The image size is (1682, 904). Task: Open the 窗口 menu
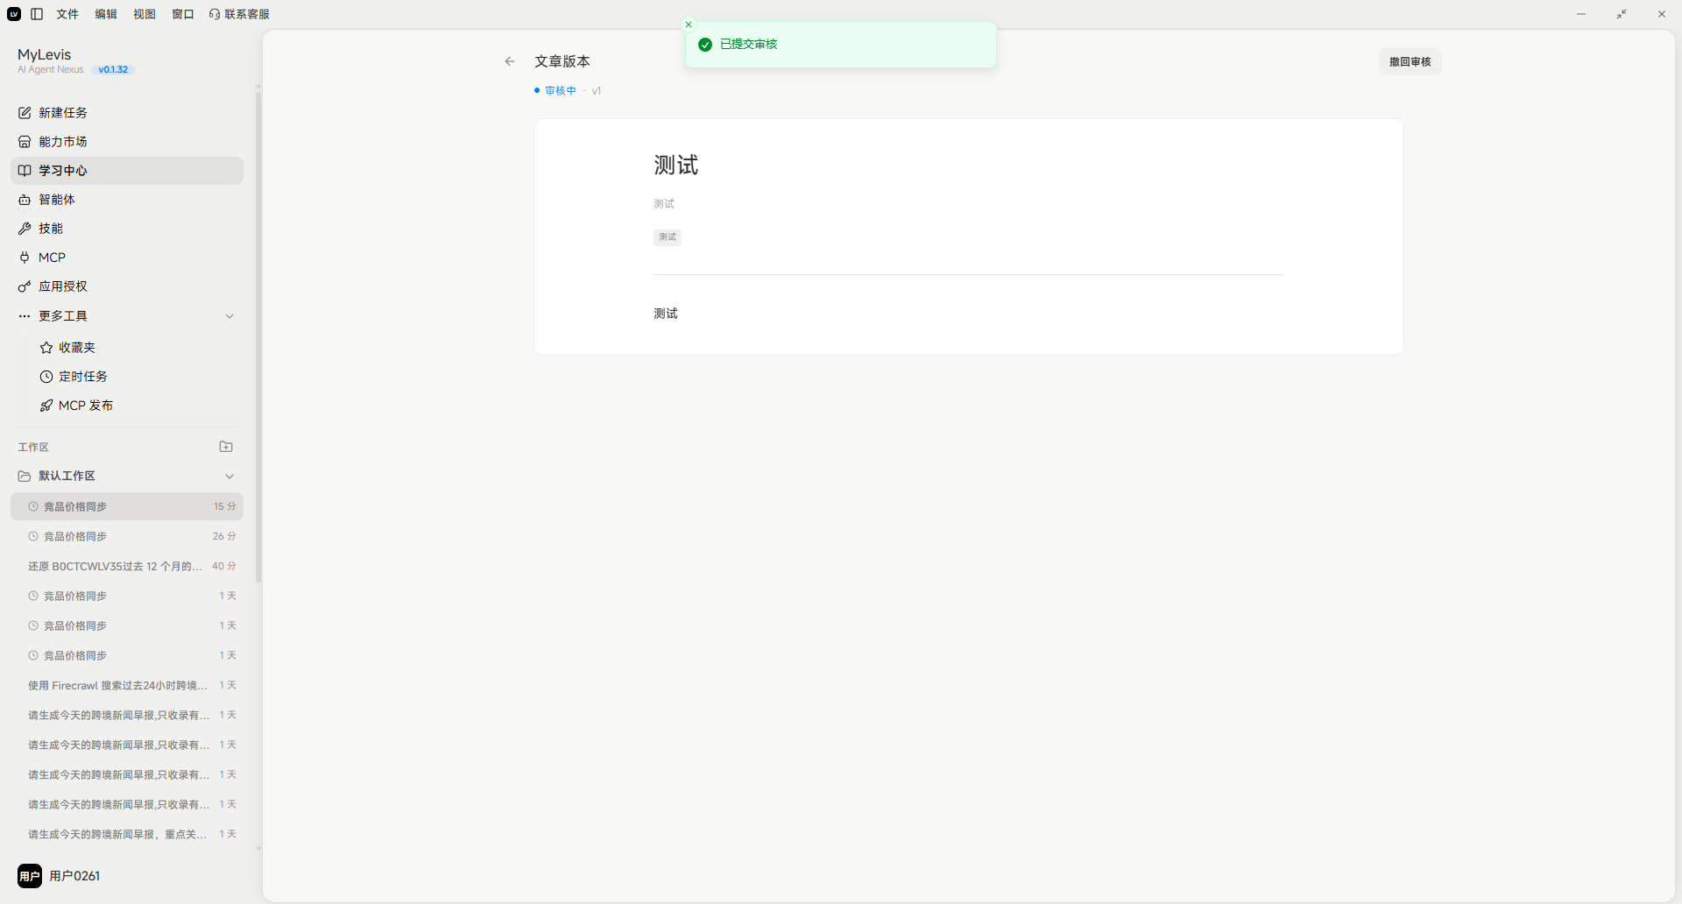pos(183,14)
